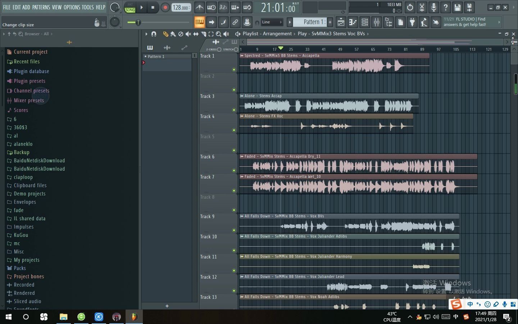The height and width of the screenshot is (324, 518).
Task: Mute Track 6 using its green light
Action: click(234, 170)
